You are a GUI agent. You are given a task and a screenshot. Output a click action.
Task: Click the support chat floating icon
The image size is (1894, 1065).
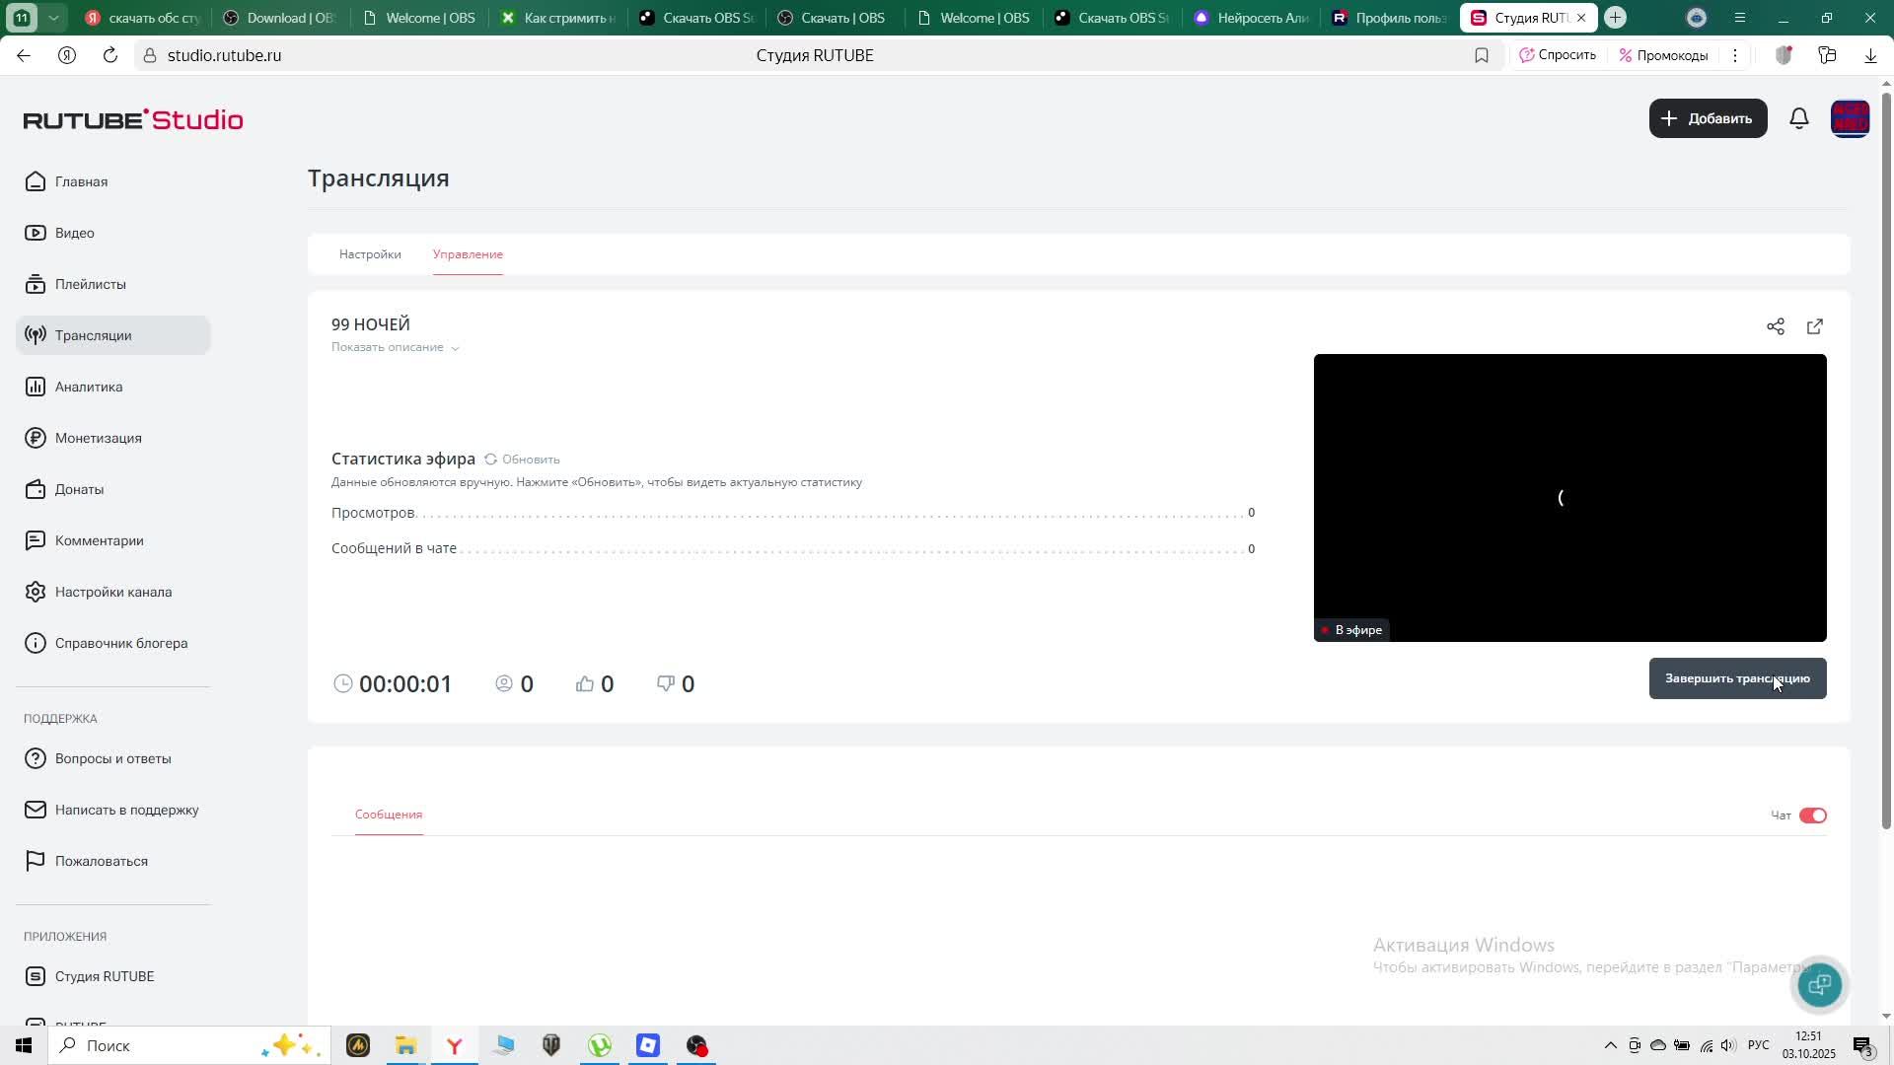point(1820,984)
